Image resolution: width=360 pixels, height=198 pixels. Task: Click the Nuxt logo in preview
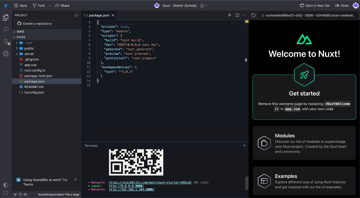coord(304,39)
